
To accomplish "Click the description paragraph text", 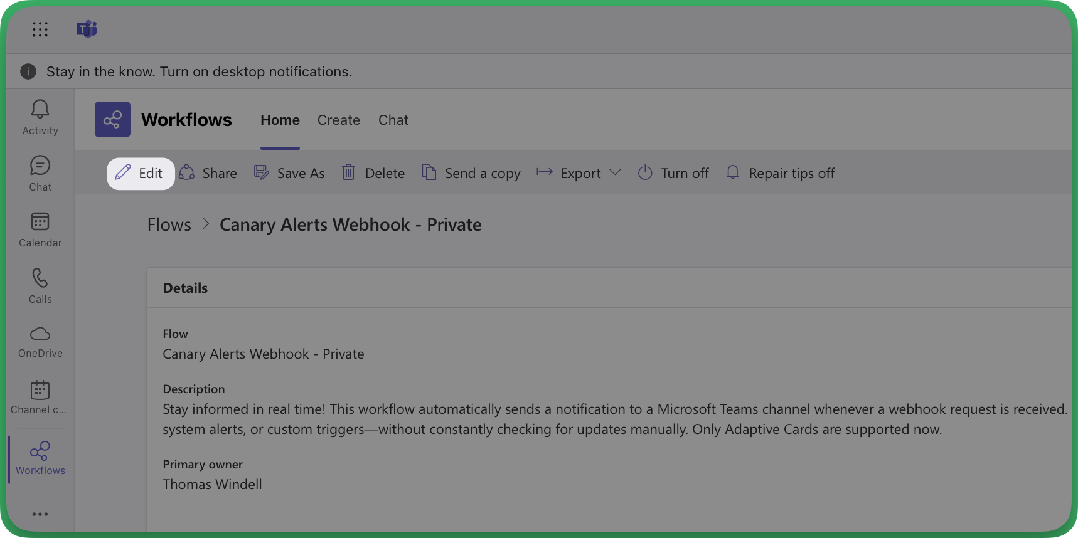I will (x=615, y=419).
